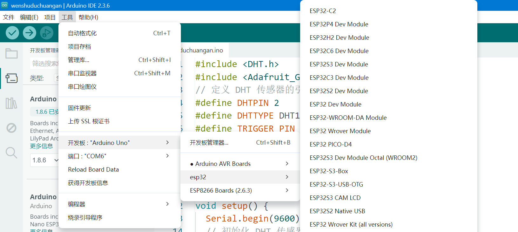This screenshot has height=232, width=518.
Task: Expand the Arduino AVR Boards submenu arrow
Action: coord(287,164)
